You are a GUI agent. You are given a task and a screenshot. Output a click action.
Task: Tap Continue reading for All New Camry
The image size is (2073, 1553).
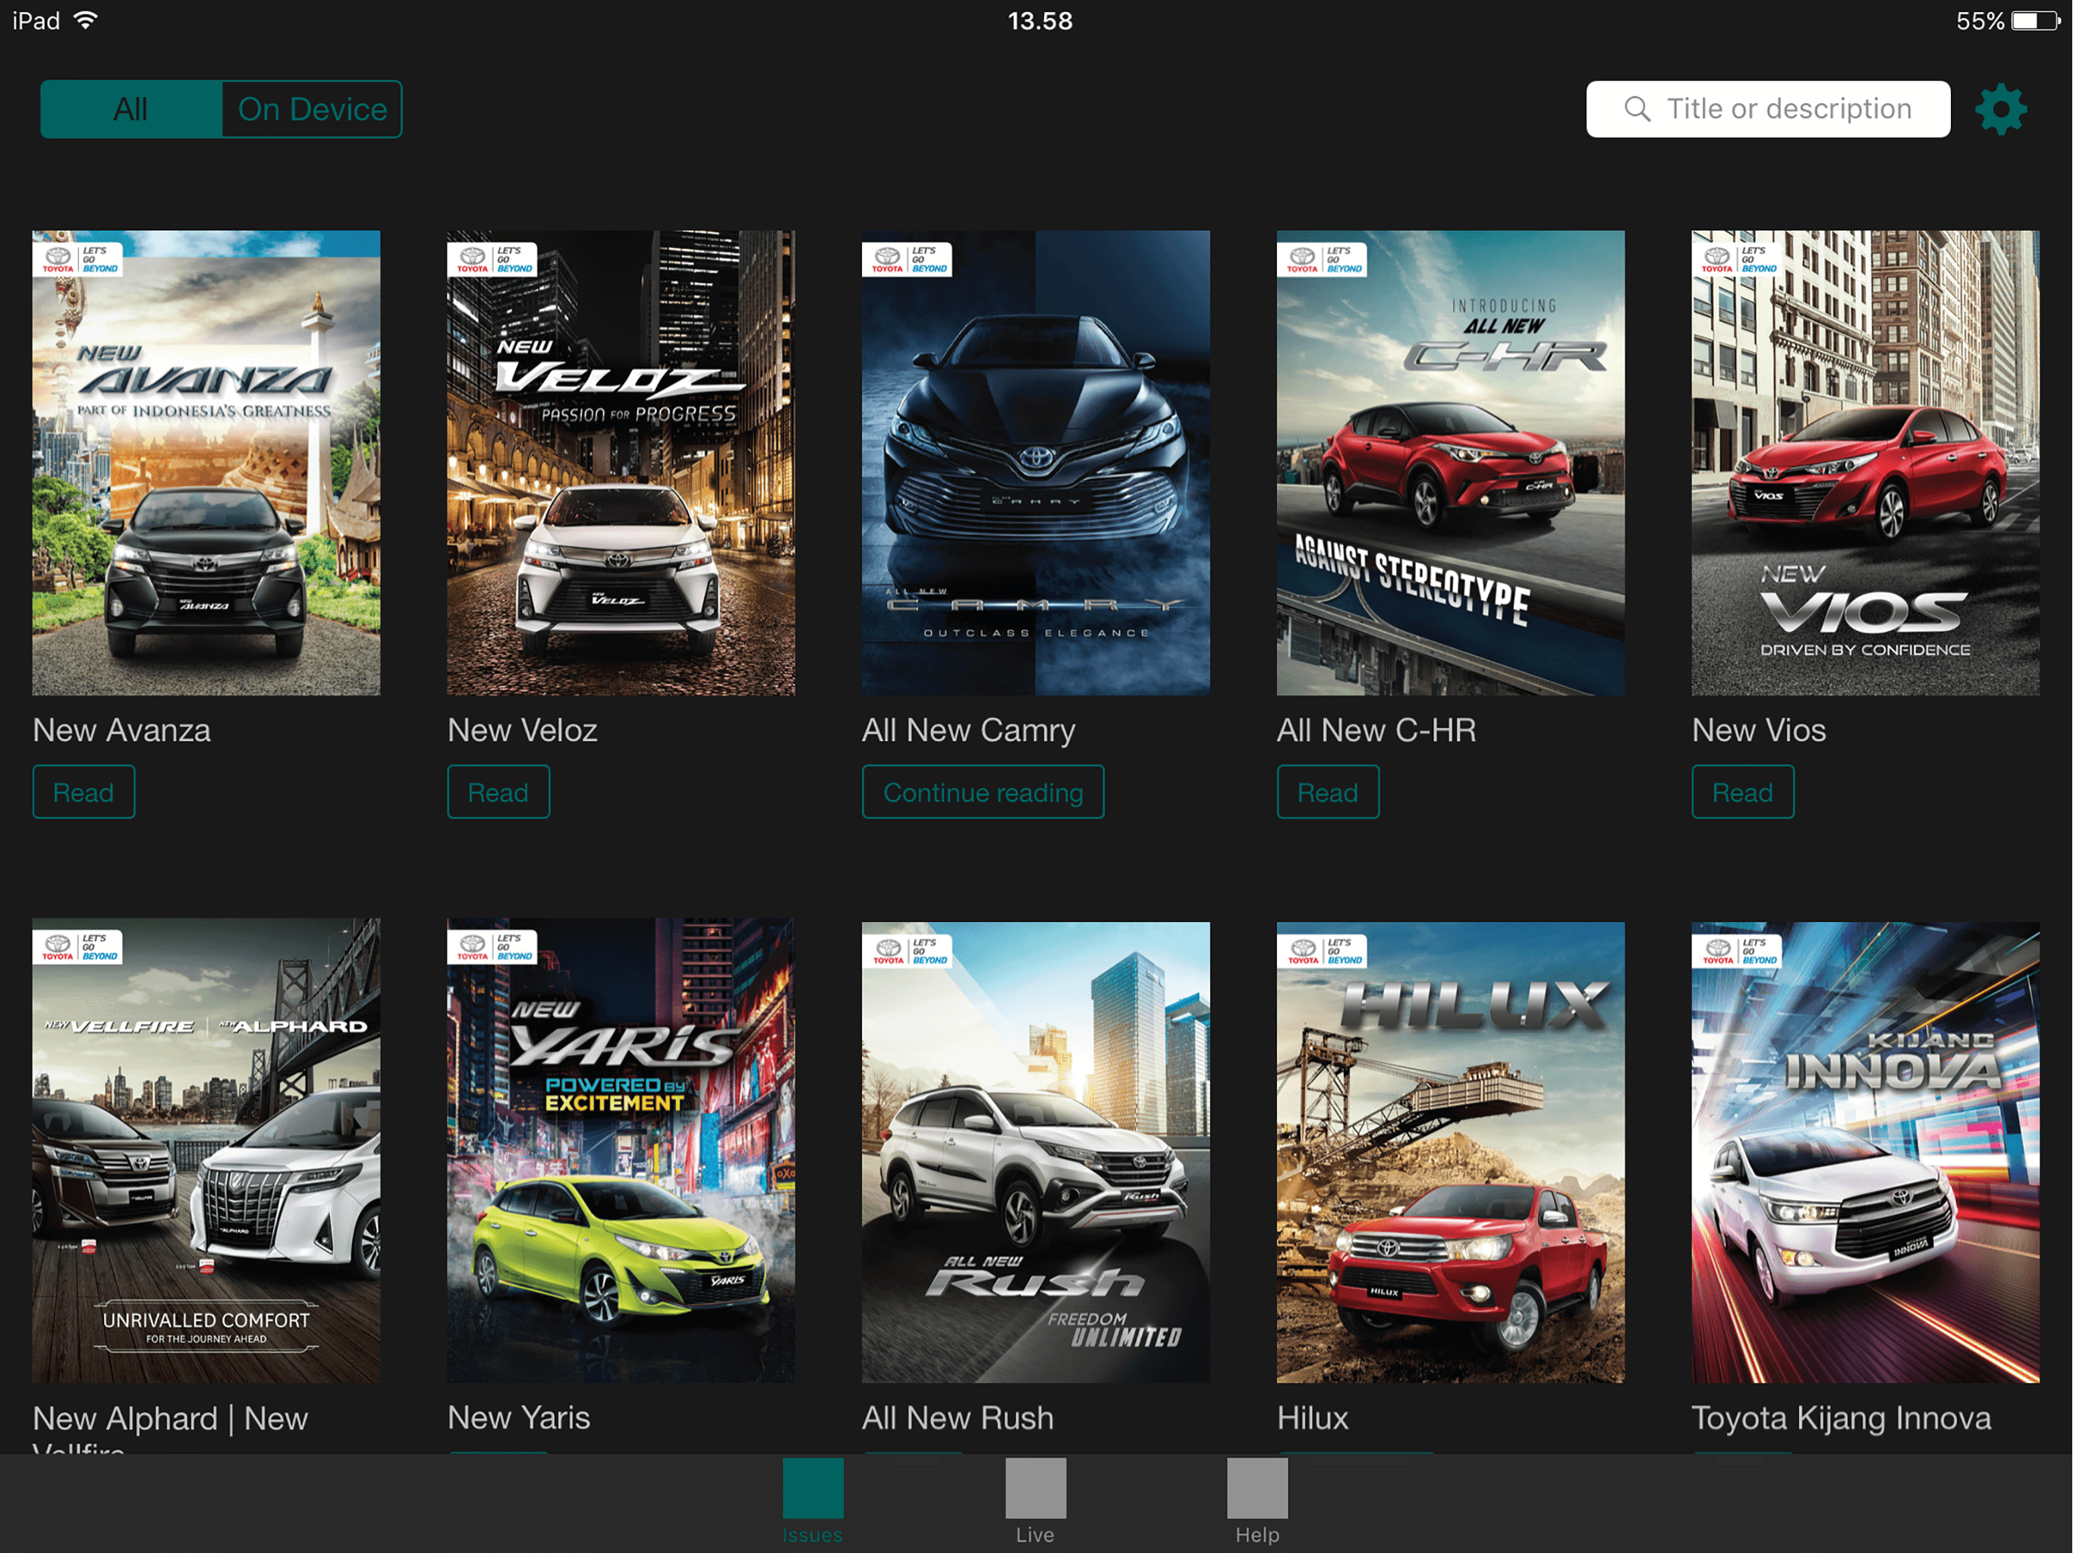click(982, 792)
